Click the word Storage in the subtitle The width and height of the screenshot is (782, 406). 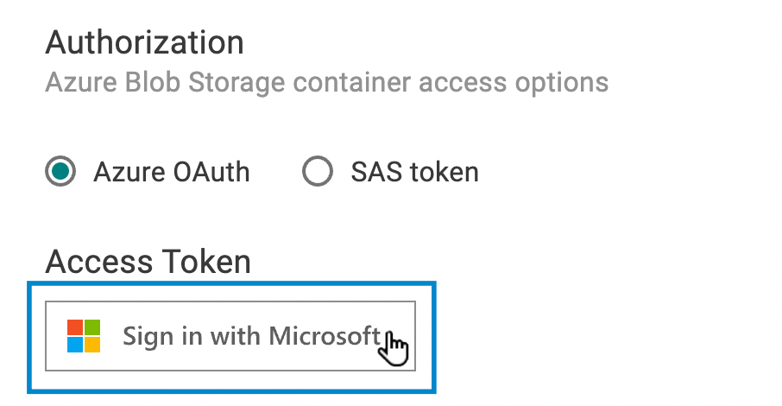(x=236, y=83)
